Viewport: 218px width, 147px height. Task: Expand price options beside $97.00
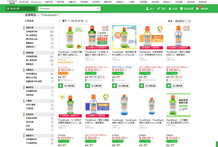(179, 138)
